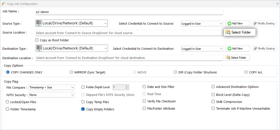Click the Destination Location input field
Screen dimensions: 280x130
click(x=129, y=58)
